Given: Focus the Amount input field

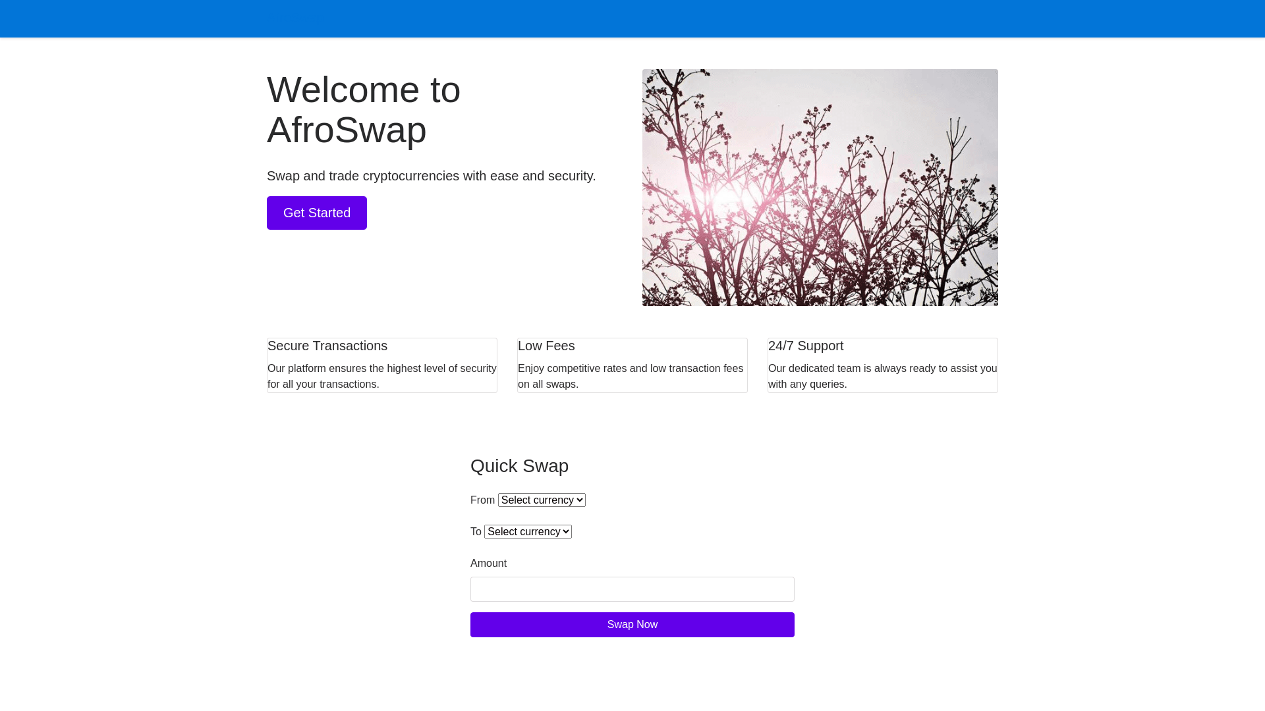Looking at the screenshot, I should tap(632, 589).
